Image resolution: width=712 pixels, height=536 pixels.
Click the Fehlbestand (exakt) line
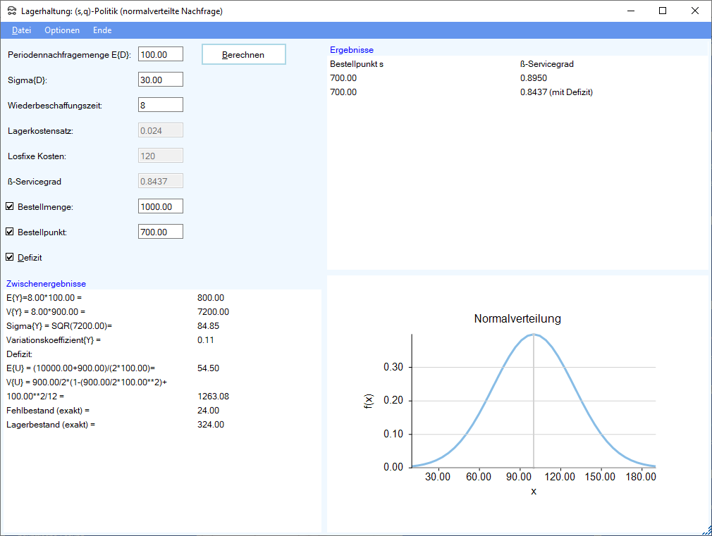pos(49,411)
